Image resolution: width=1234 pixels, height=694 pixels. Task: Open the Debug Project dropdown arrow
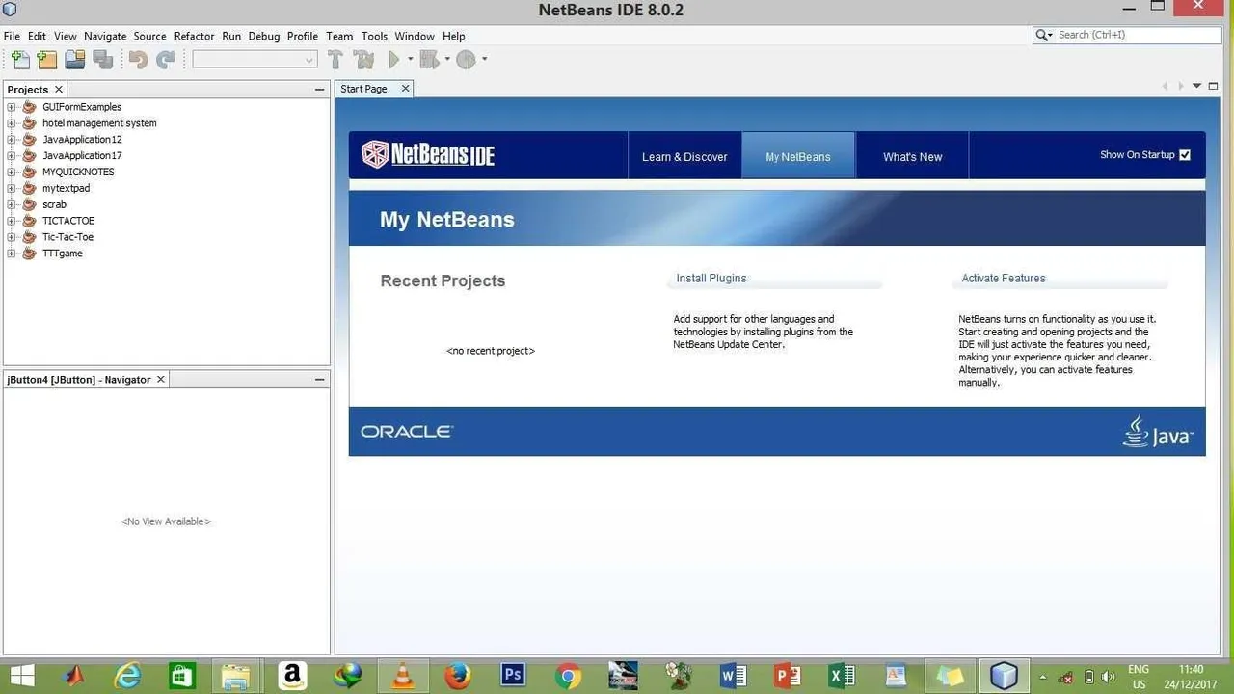point(447,60)
